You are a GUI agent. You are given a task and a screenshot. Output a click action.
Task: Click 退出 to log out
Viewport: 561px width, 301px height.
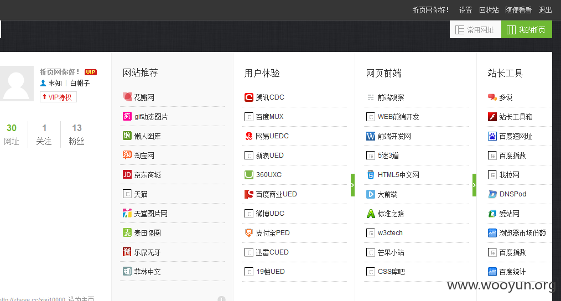tap(546, 10)
